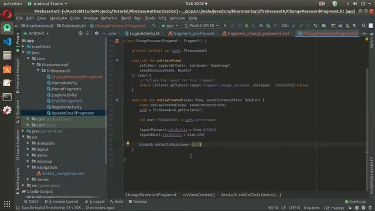Collapse the firebaseauth package
The height and width of the screenshot is (211, 375).
pos(38,70)
